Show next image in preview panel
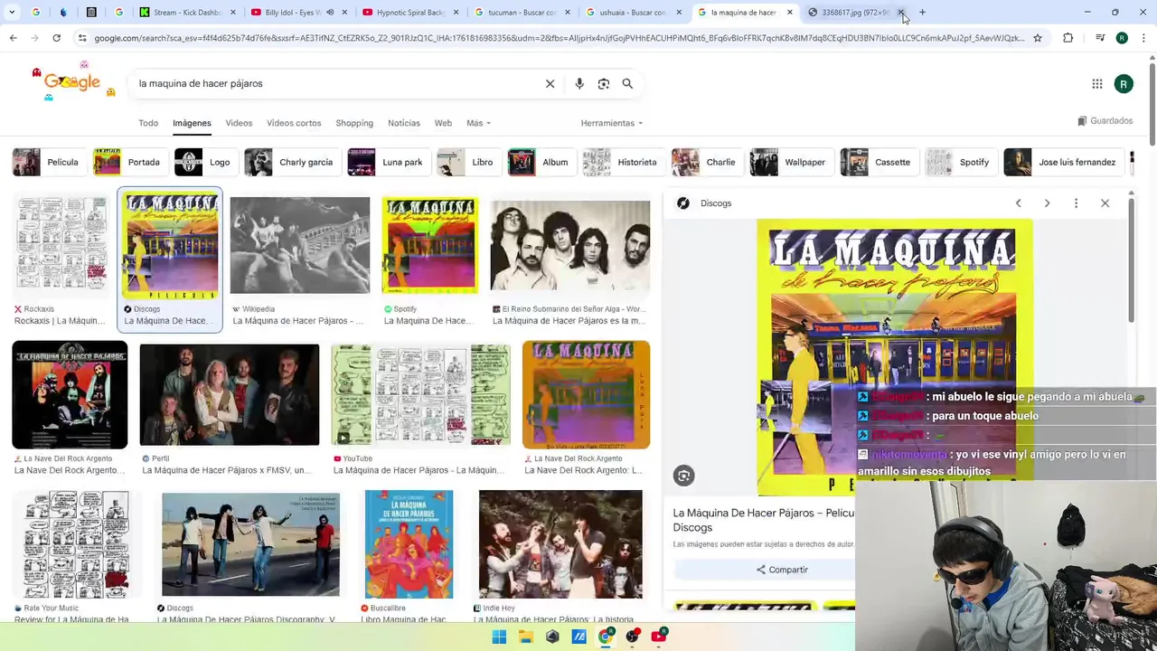Screen dimensions: 1157x651 [1047, 203]
